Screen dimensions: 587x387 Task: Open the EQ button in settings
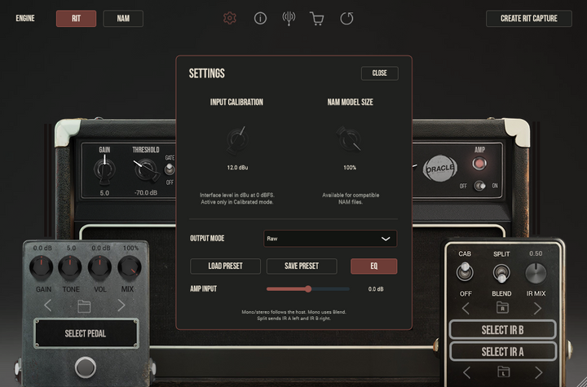(x=373, y=266)
